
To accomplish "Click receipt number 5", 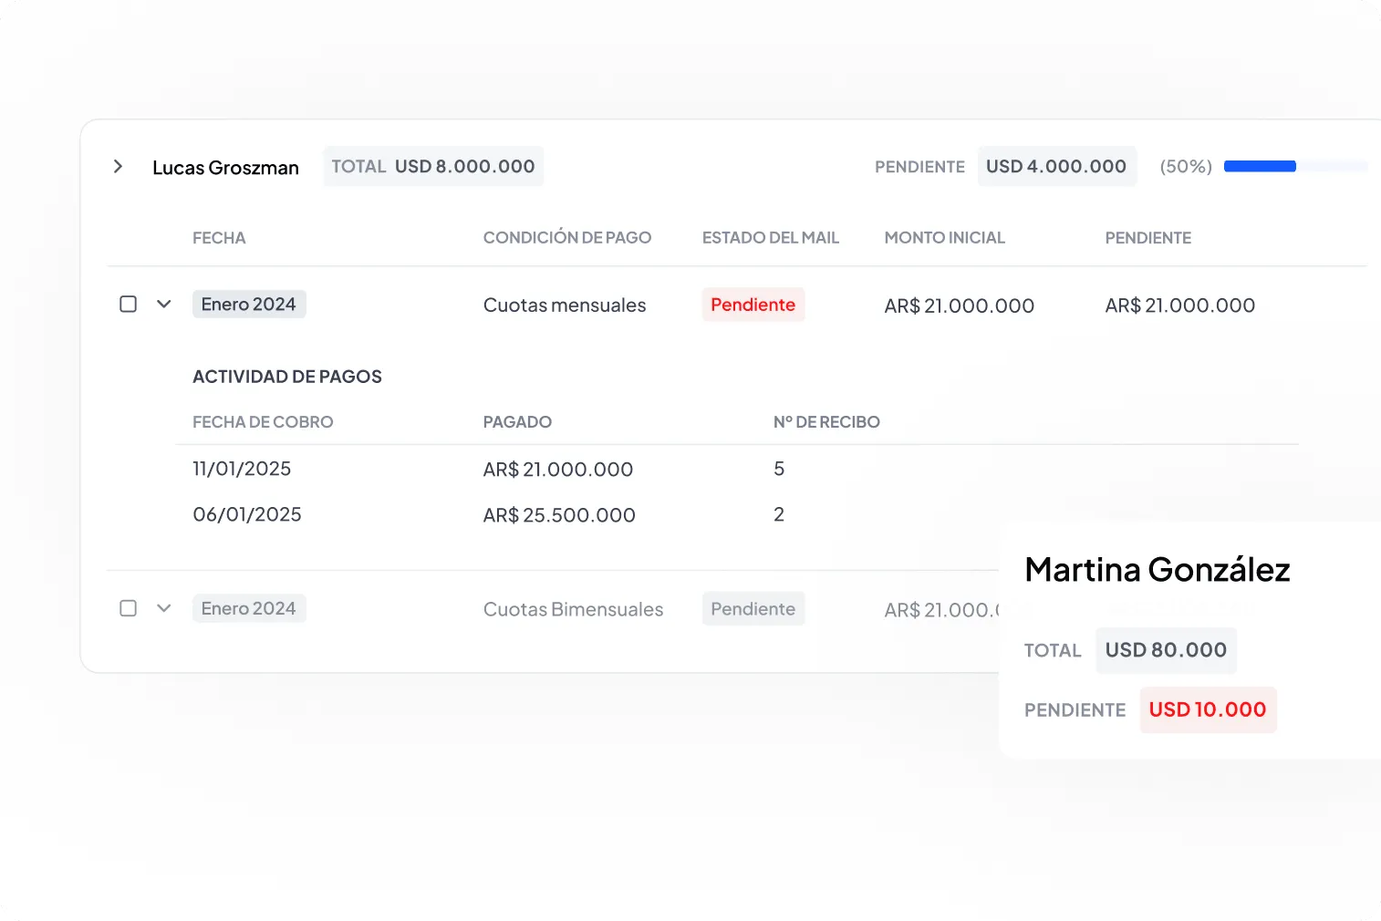I will pyautogui.click(x=779, y=469).
